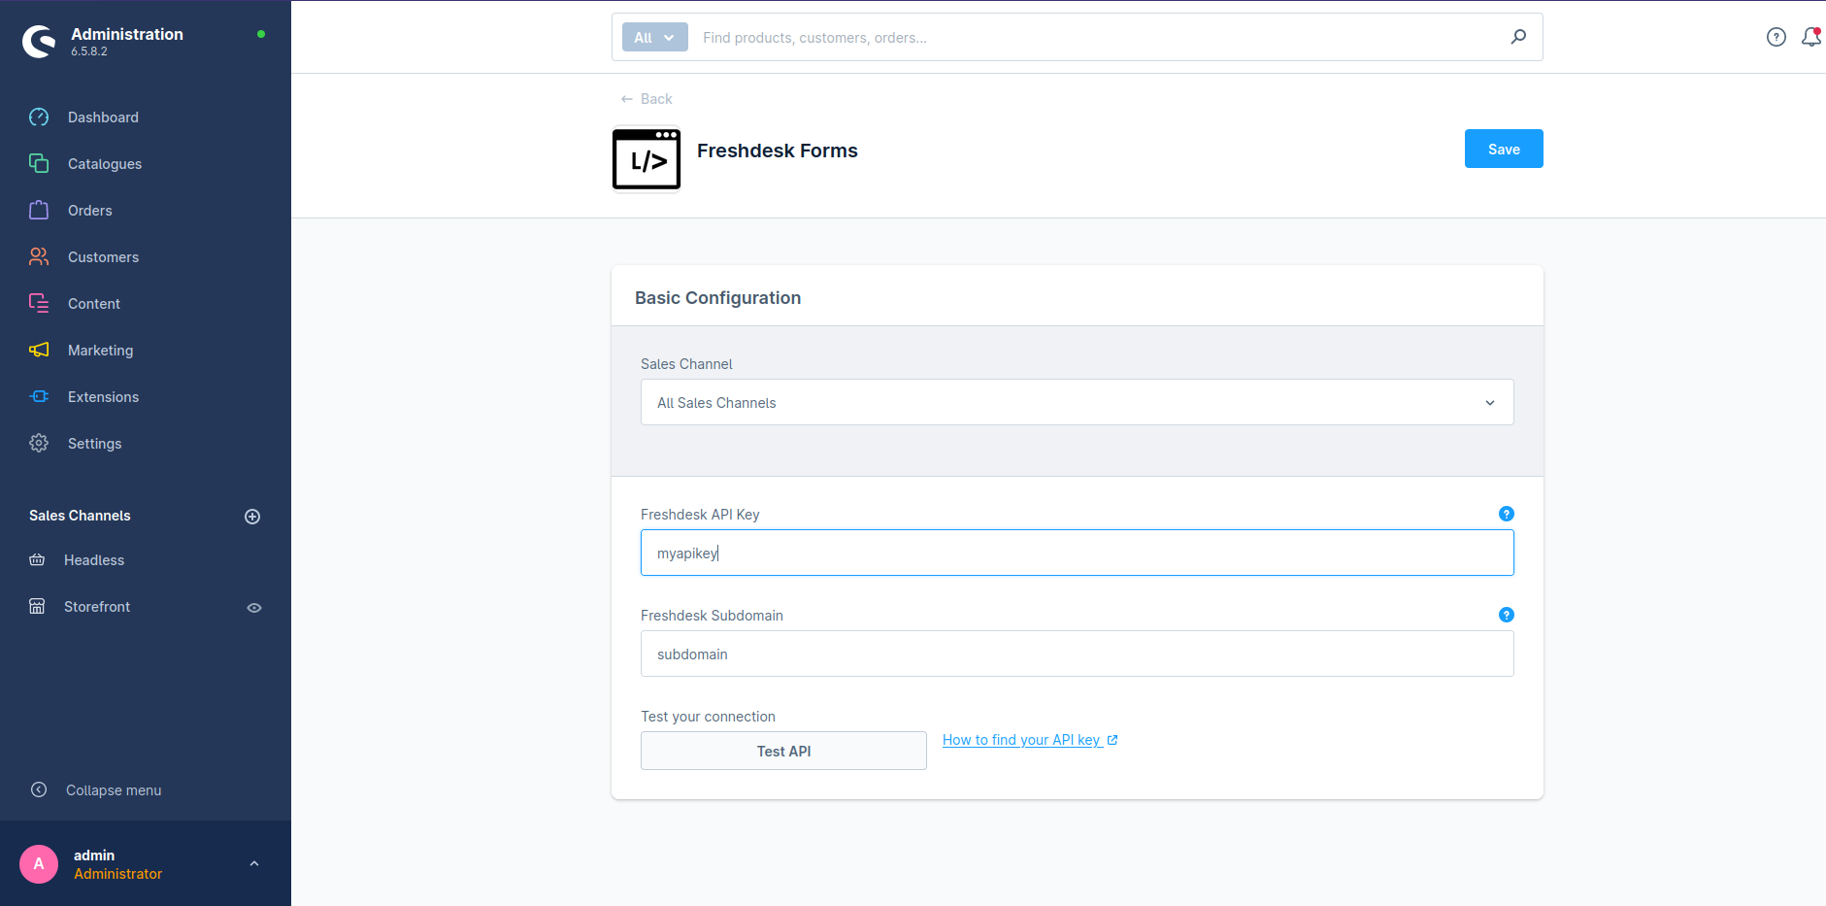This screenshot has height=906, width=1826.
Task: Click the Sales Channels heading
Action: [x=80, y=516]
